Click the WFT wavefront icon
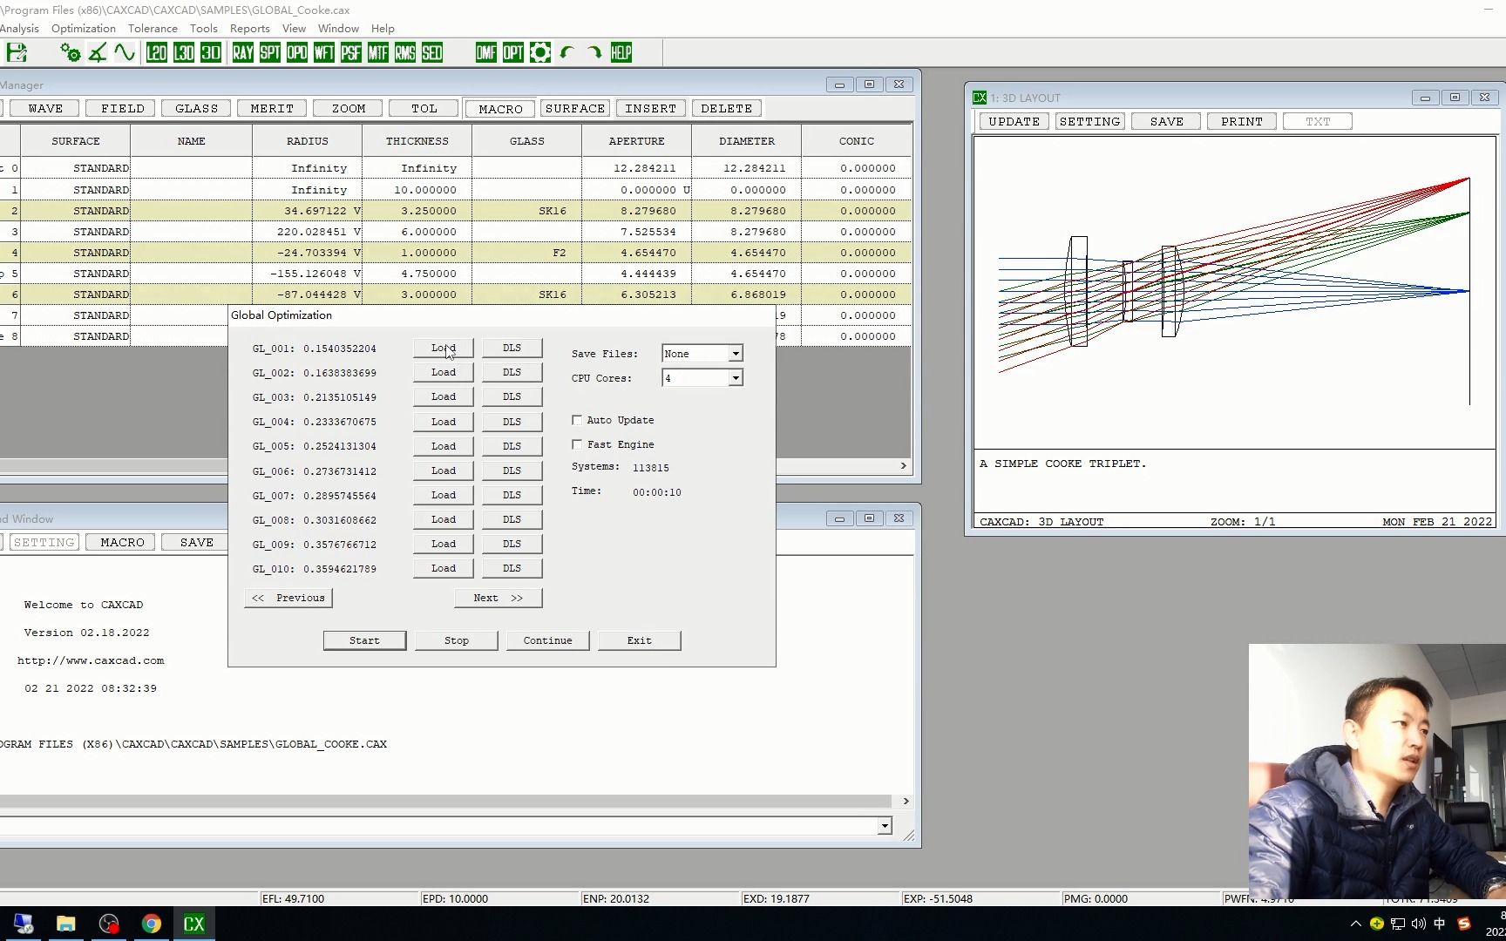1506x941 pixels. pyautogui.click(x=324, y=52)
